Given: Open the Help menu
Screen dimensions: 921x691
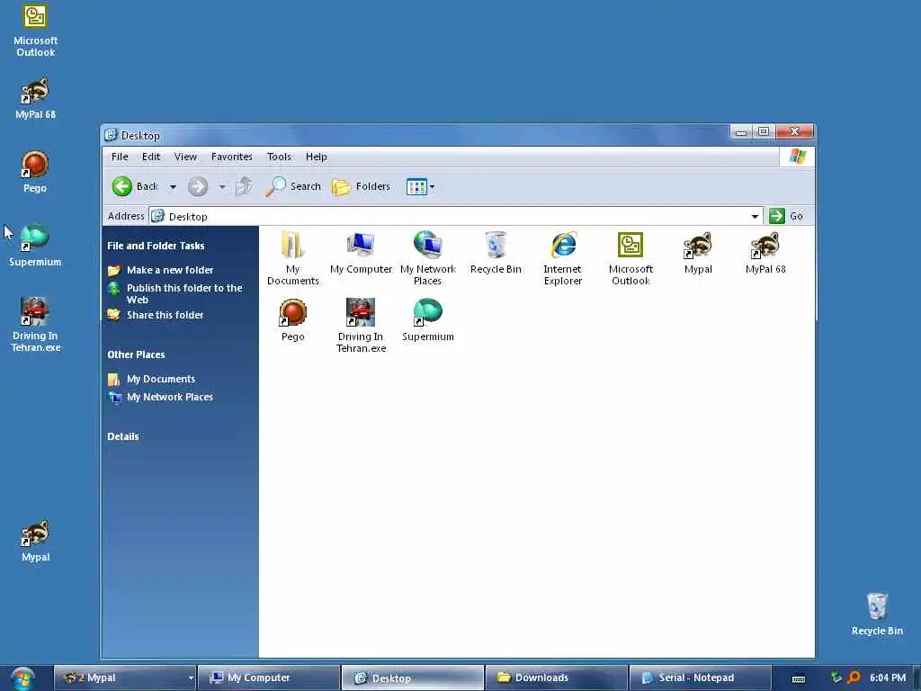Looking at the screenshot, I should click(x=316, y=157).
